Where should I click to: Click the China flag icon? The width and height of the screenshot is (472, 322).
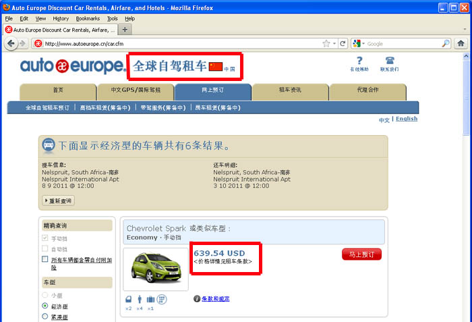[x=216, y=66]
